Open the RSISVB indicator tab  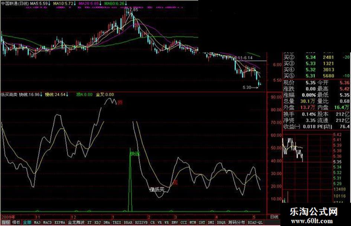(142, 223)
